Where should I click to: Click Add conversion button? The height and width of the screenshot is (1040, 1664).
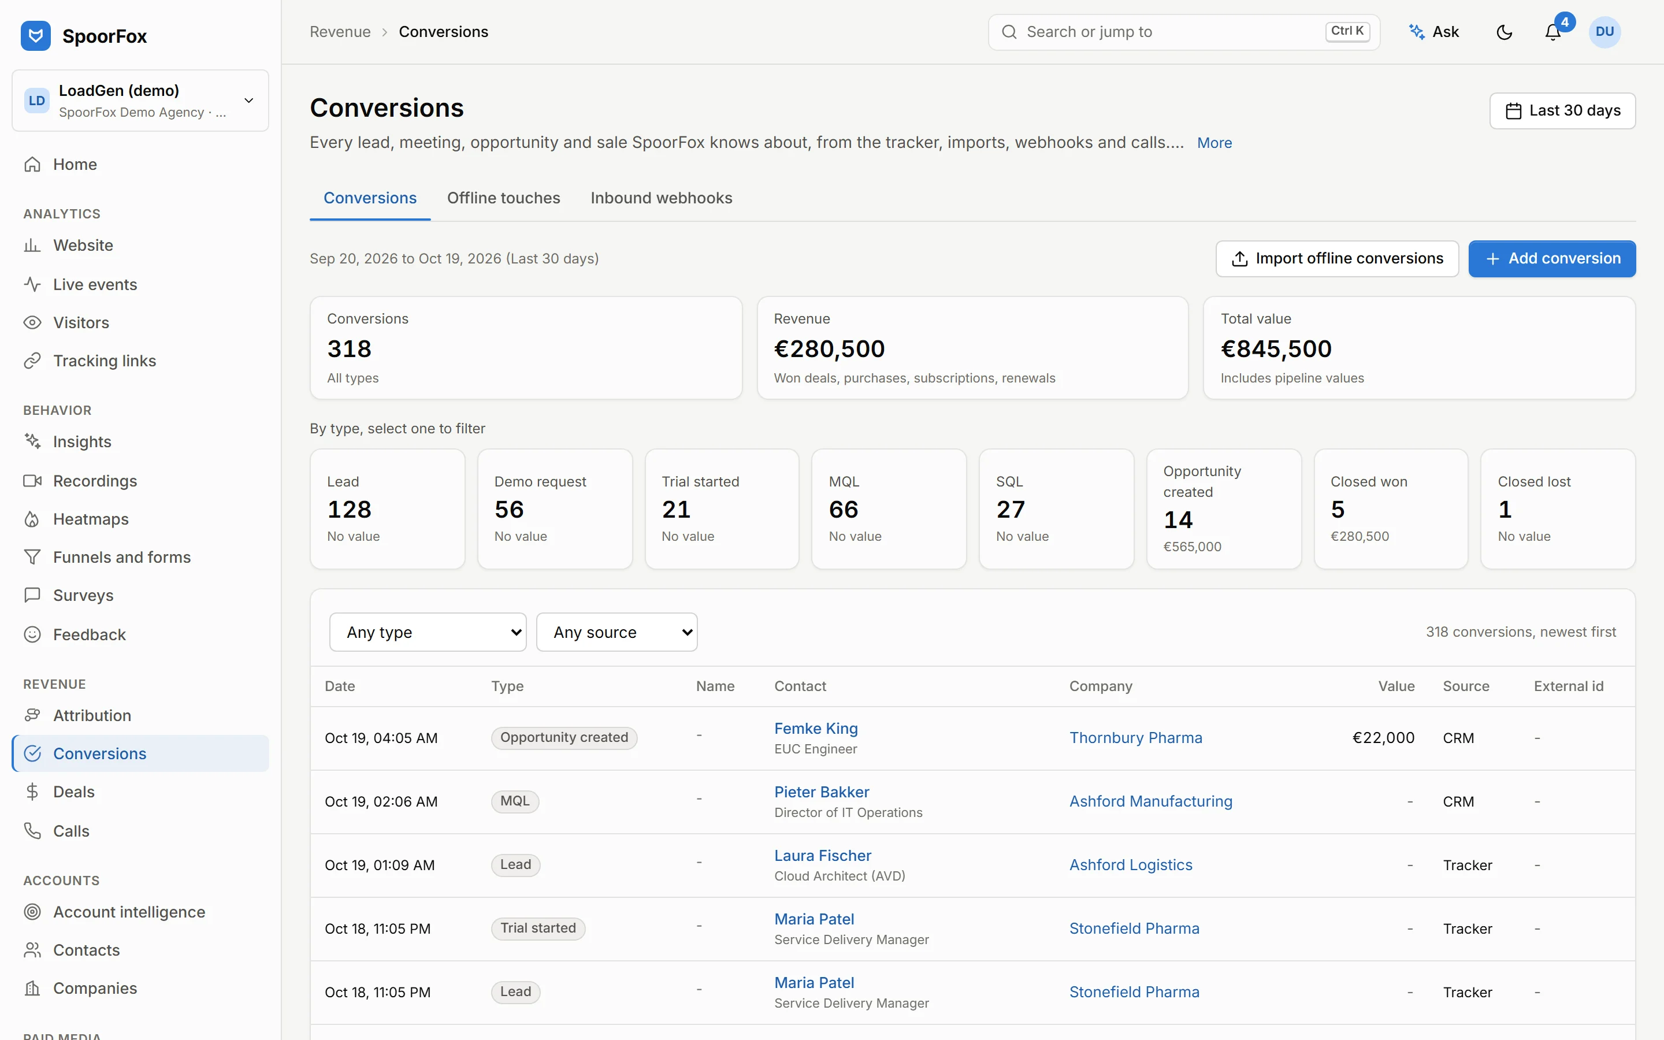click(x=1552, y=259)
